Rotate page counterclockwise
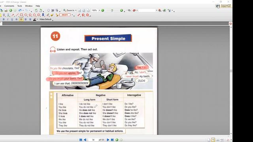Screen dimensions: 253x142 (x=36, y=11)
